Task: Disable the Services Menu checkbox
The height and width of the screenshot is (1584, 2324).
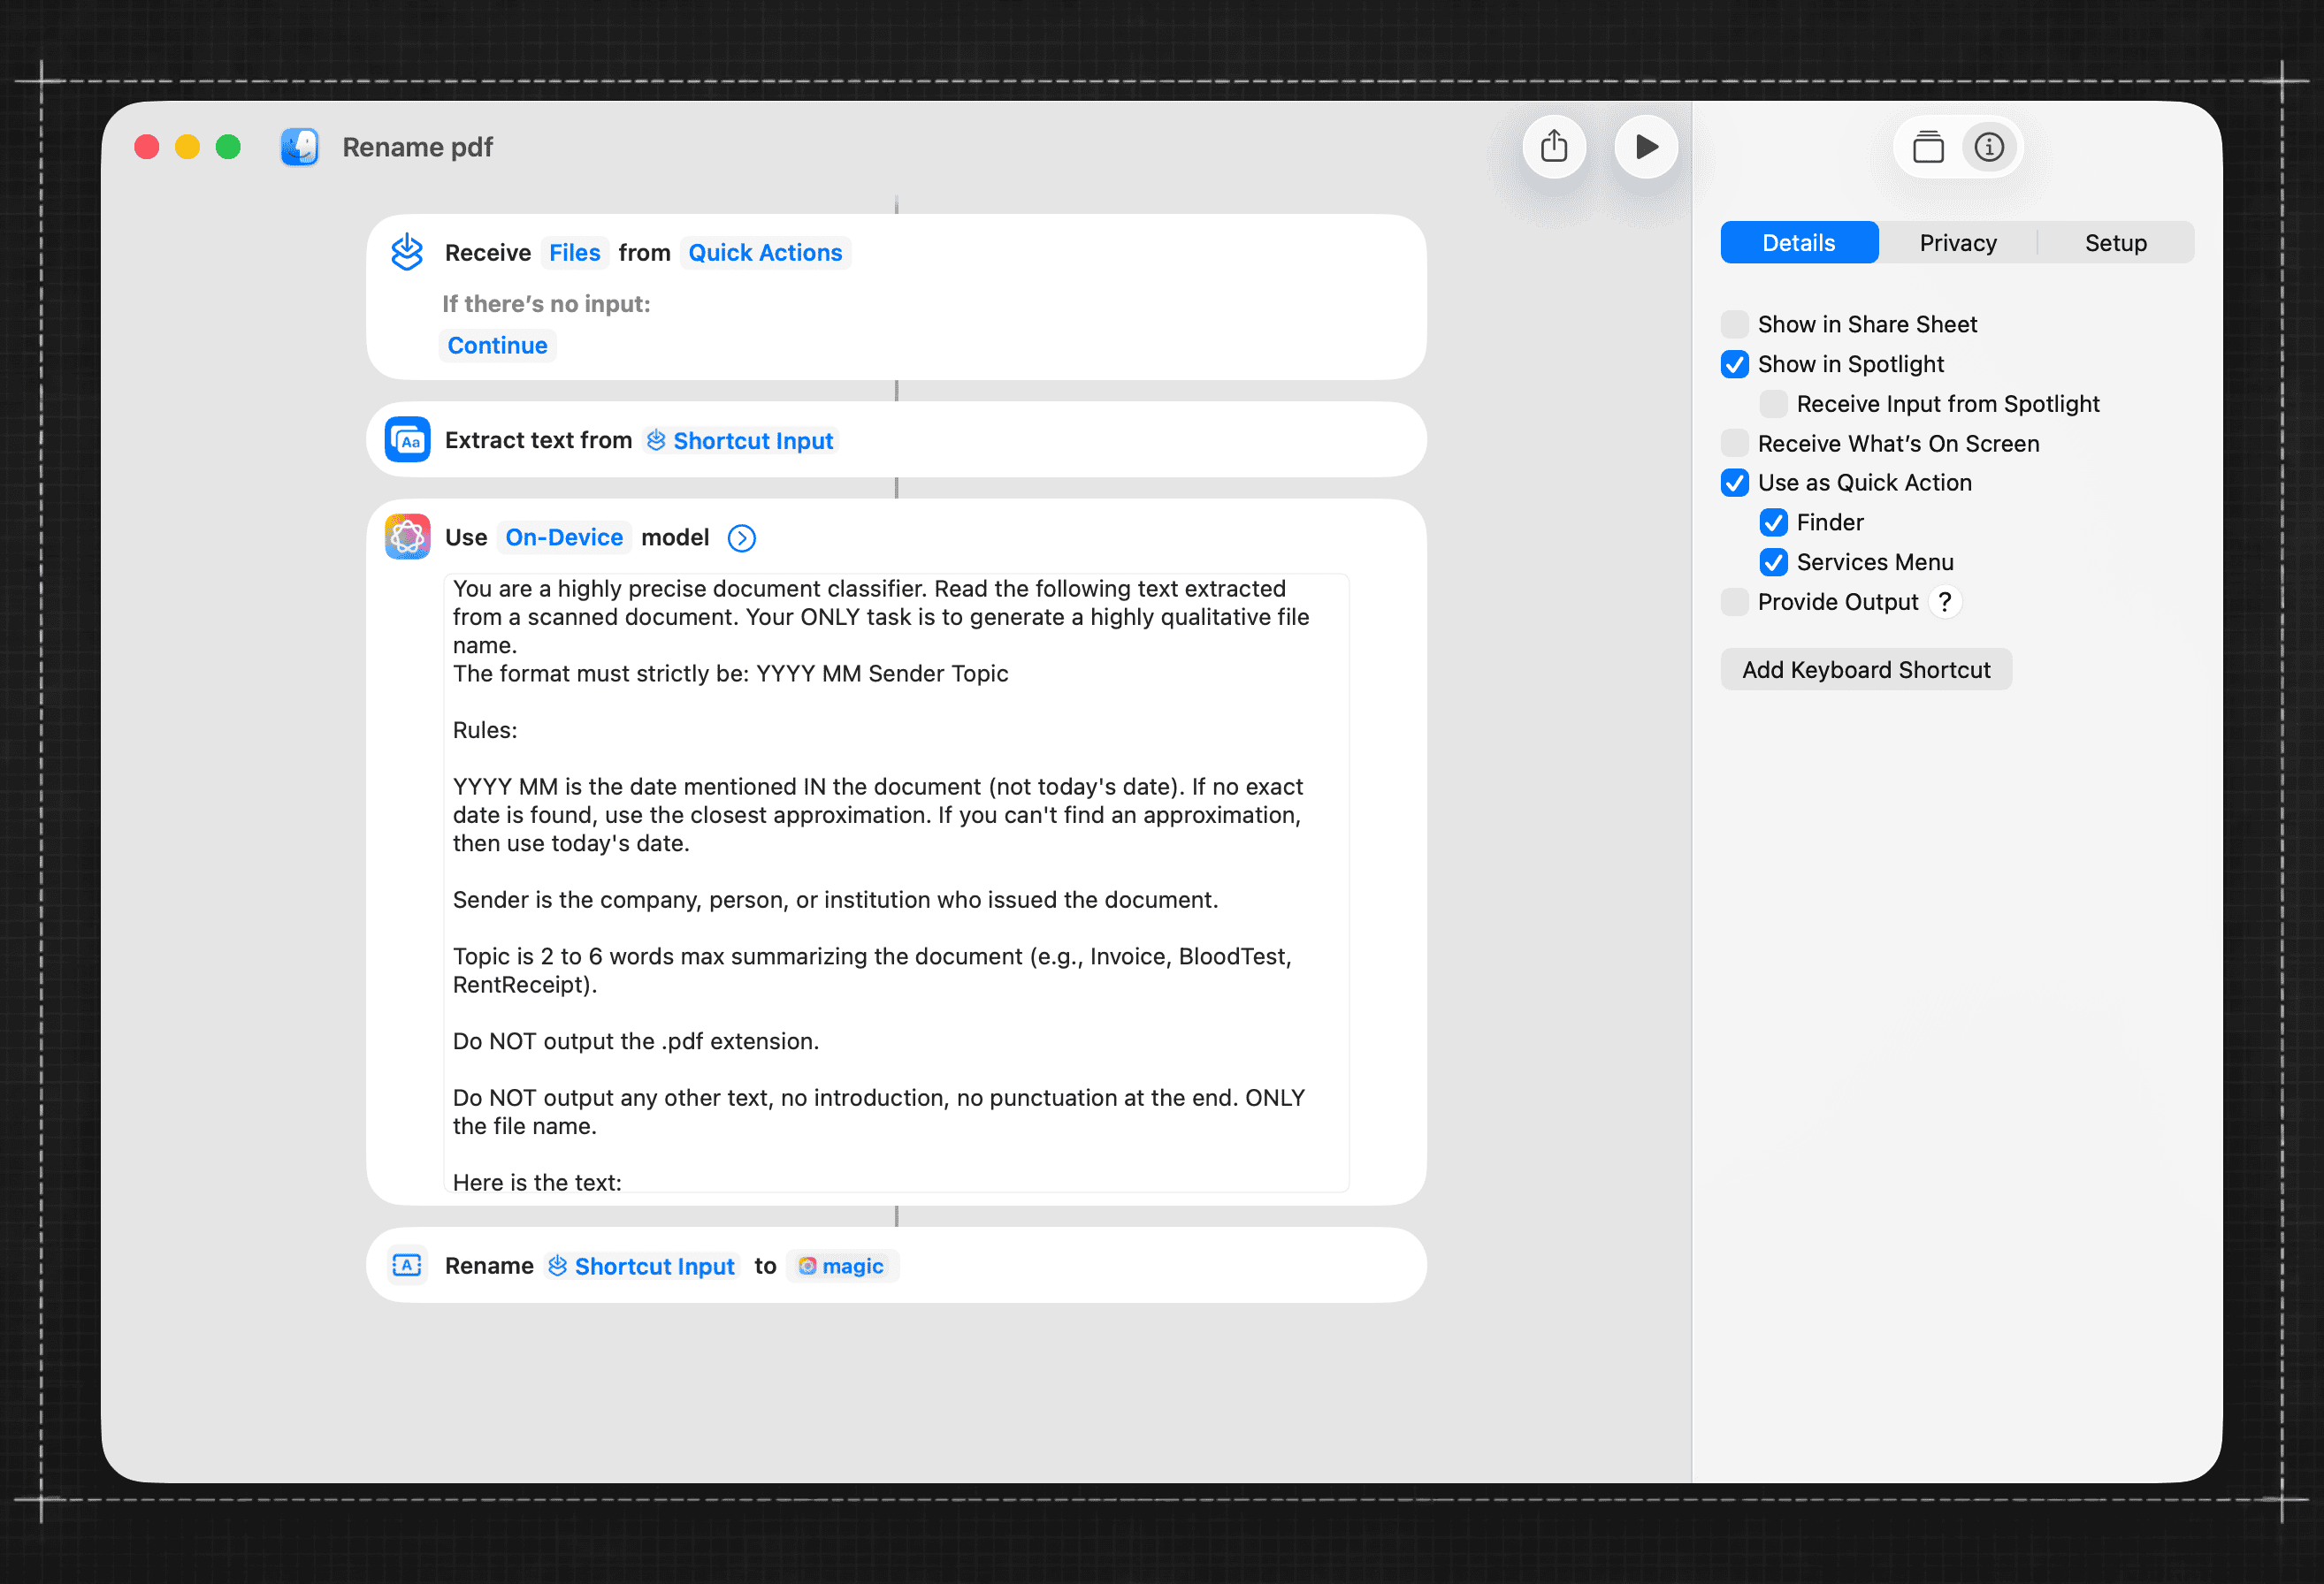Action: point(1773,561)
